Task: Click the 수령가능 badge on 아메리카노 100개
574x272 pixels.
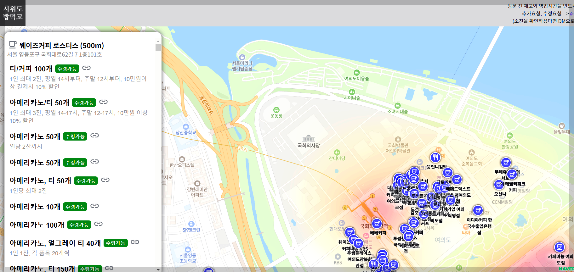Action: (79, 225)
